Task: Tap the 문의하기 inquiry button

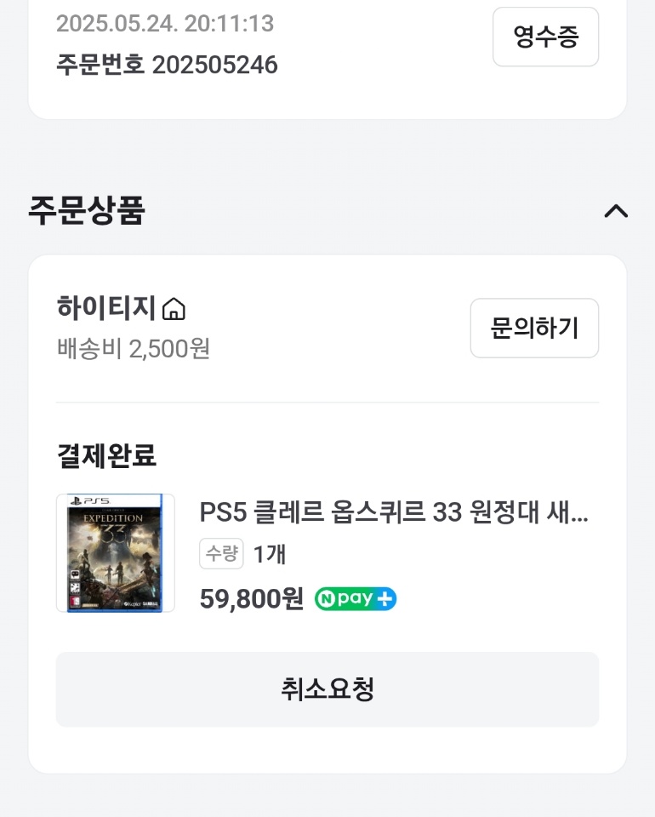Action: (x=534, y=328)
